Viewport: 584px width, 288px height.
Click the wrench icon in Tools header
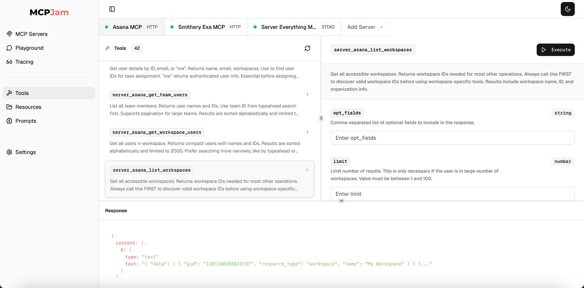click(x=107, y=48)
